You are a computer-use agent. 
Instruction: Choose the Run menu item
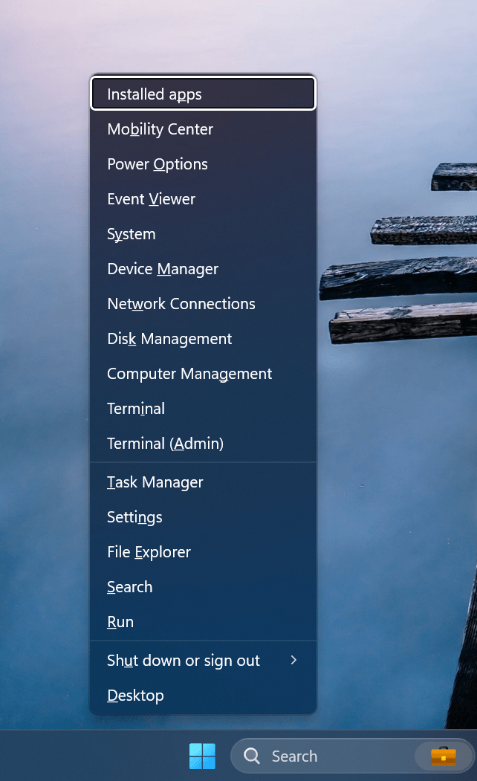[x=120, y=622]
